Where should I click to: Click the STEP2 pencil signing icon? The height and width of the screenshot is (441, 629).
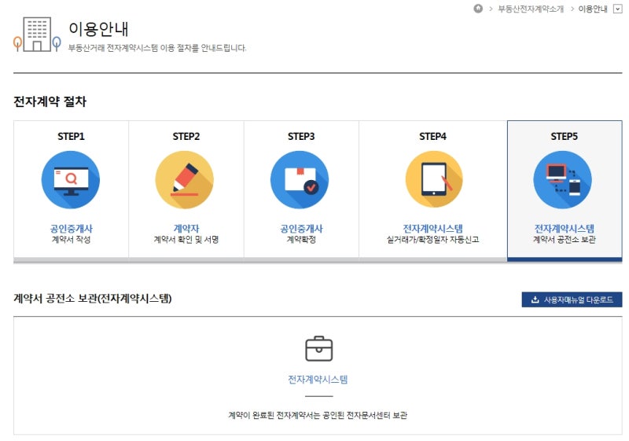point(185,179)
